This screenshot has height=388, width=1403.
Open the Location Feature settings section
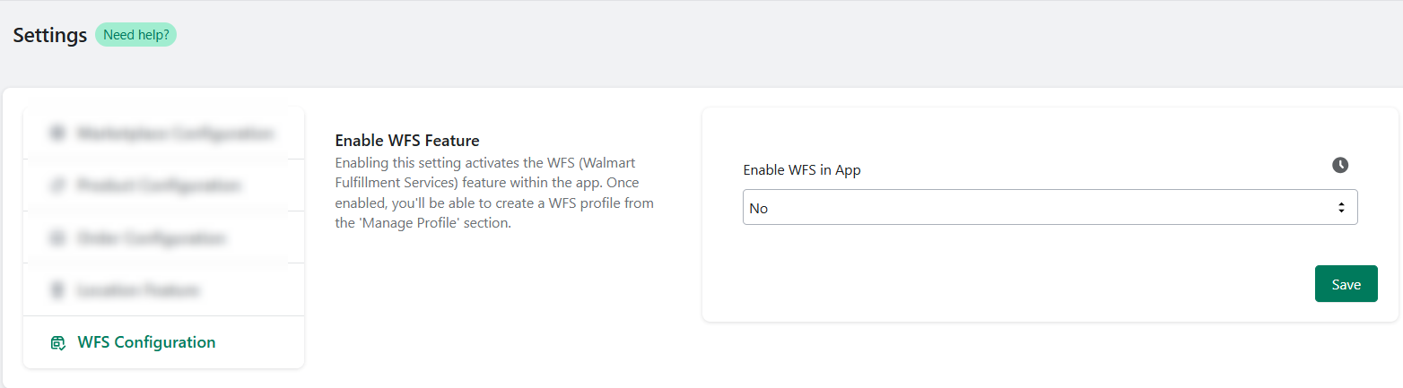coord(163,290)
